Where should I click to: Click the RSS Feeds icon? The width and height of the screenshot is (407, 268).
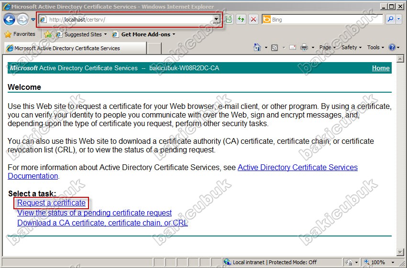pos(275,48)
